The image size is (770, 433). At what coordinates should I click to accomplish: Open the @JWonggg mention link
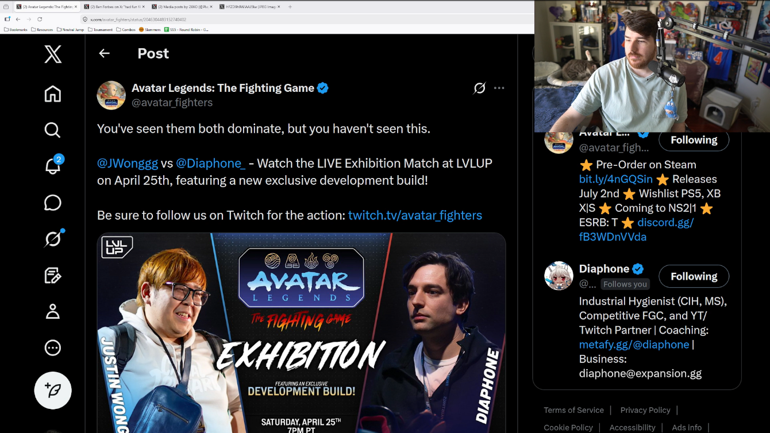click(x=128, y=163)
